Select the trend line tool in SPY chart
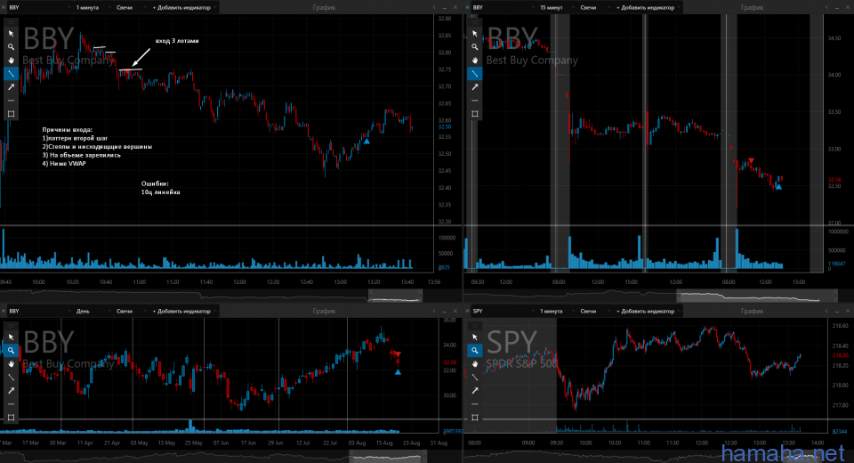Image resolution: width=854 pixels, height=463 pixels. (x=475, y=378)
